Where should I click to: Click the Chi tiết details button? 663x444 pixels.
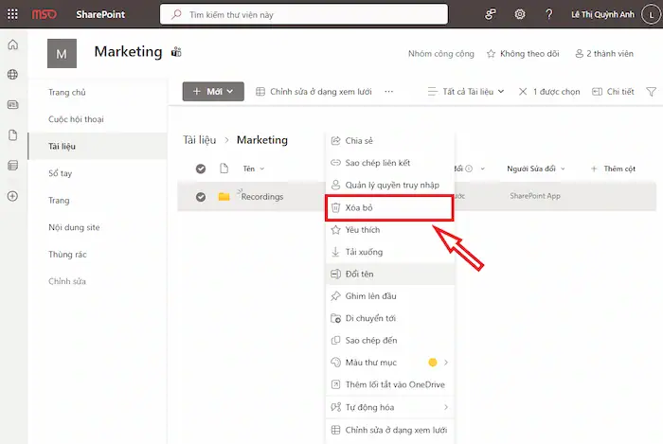[613, 92]
